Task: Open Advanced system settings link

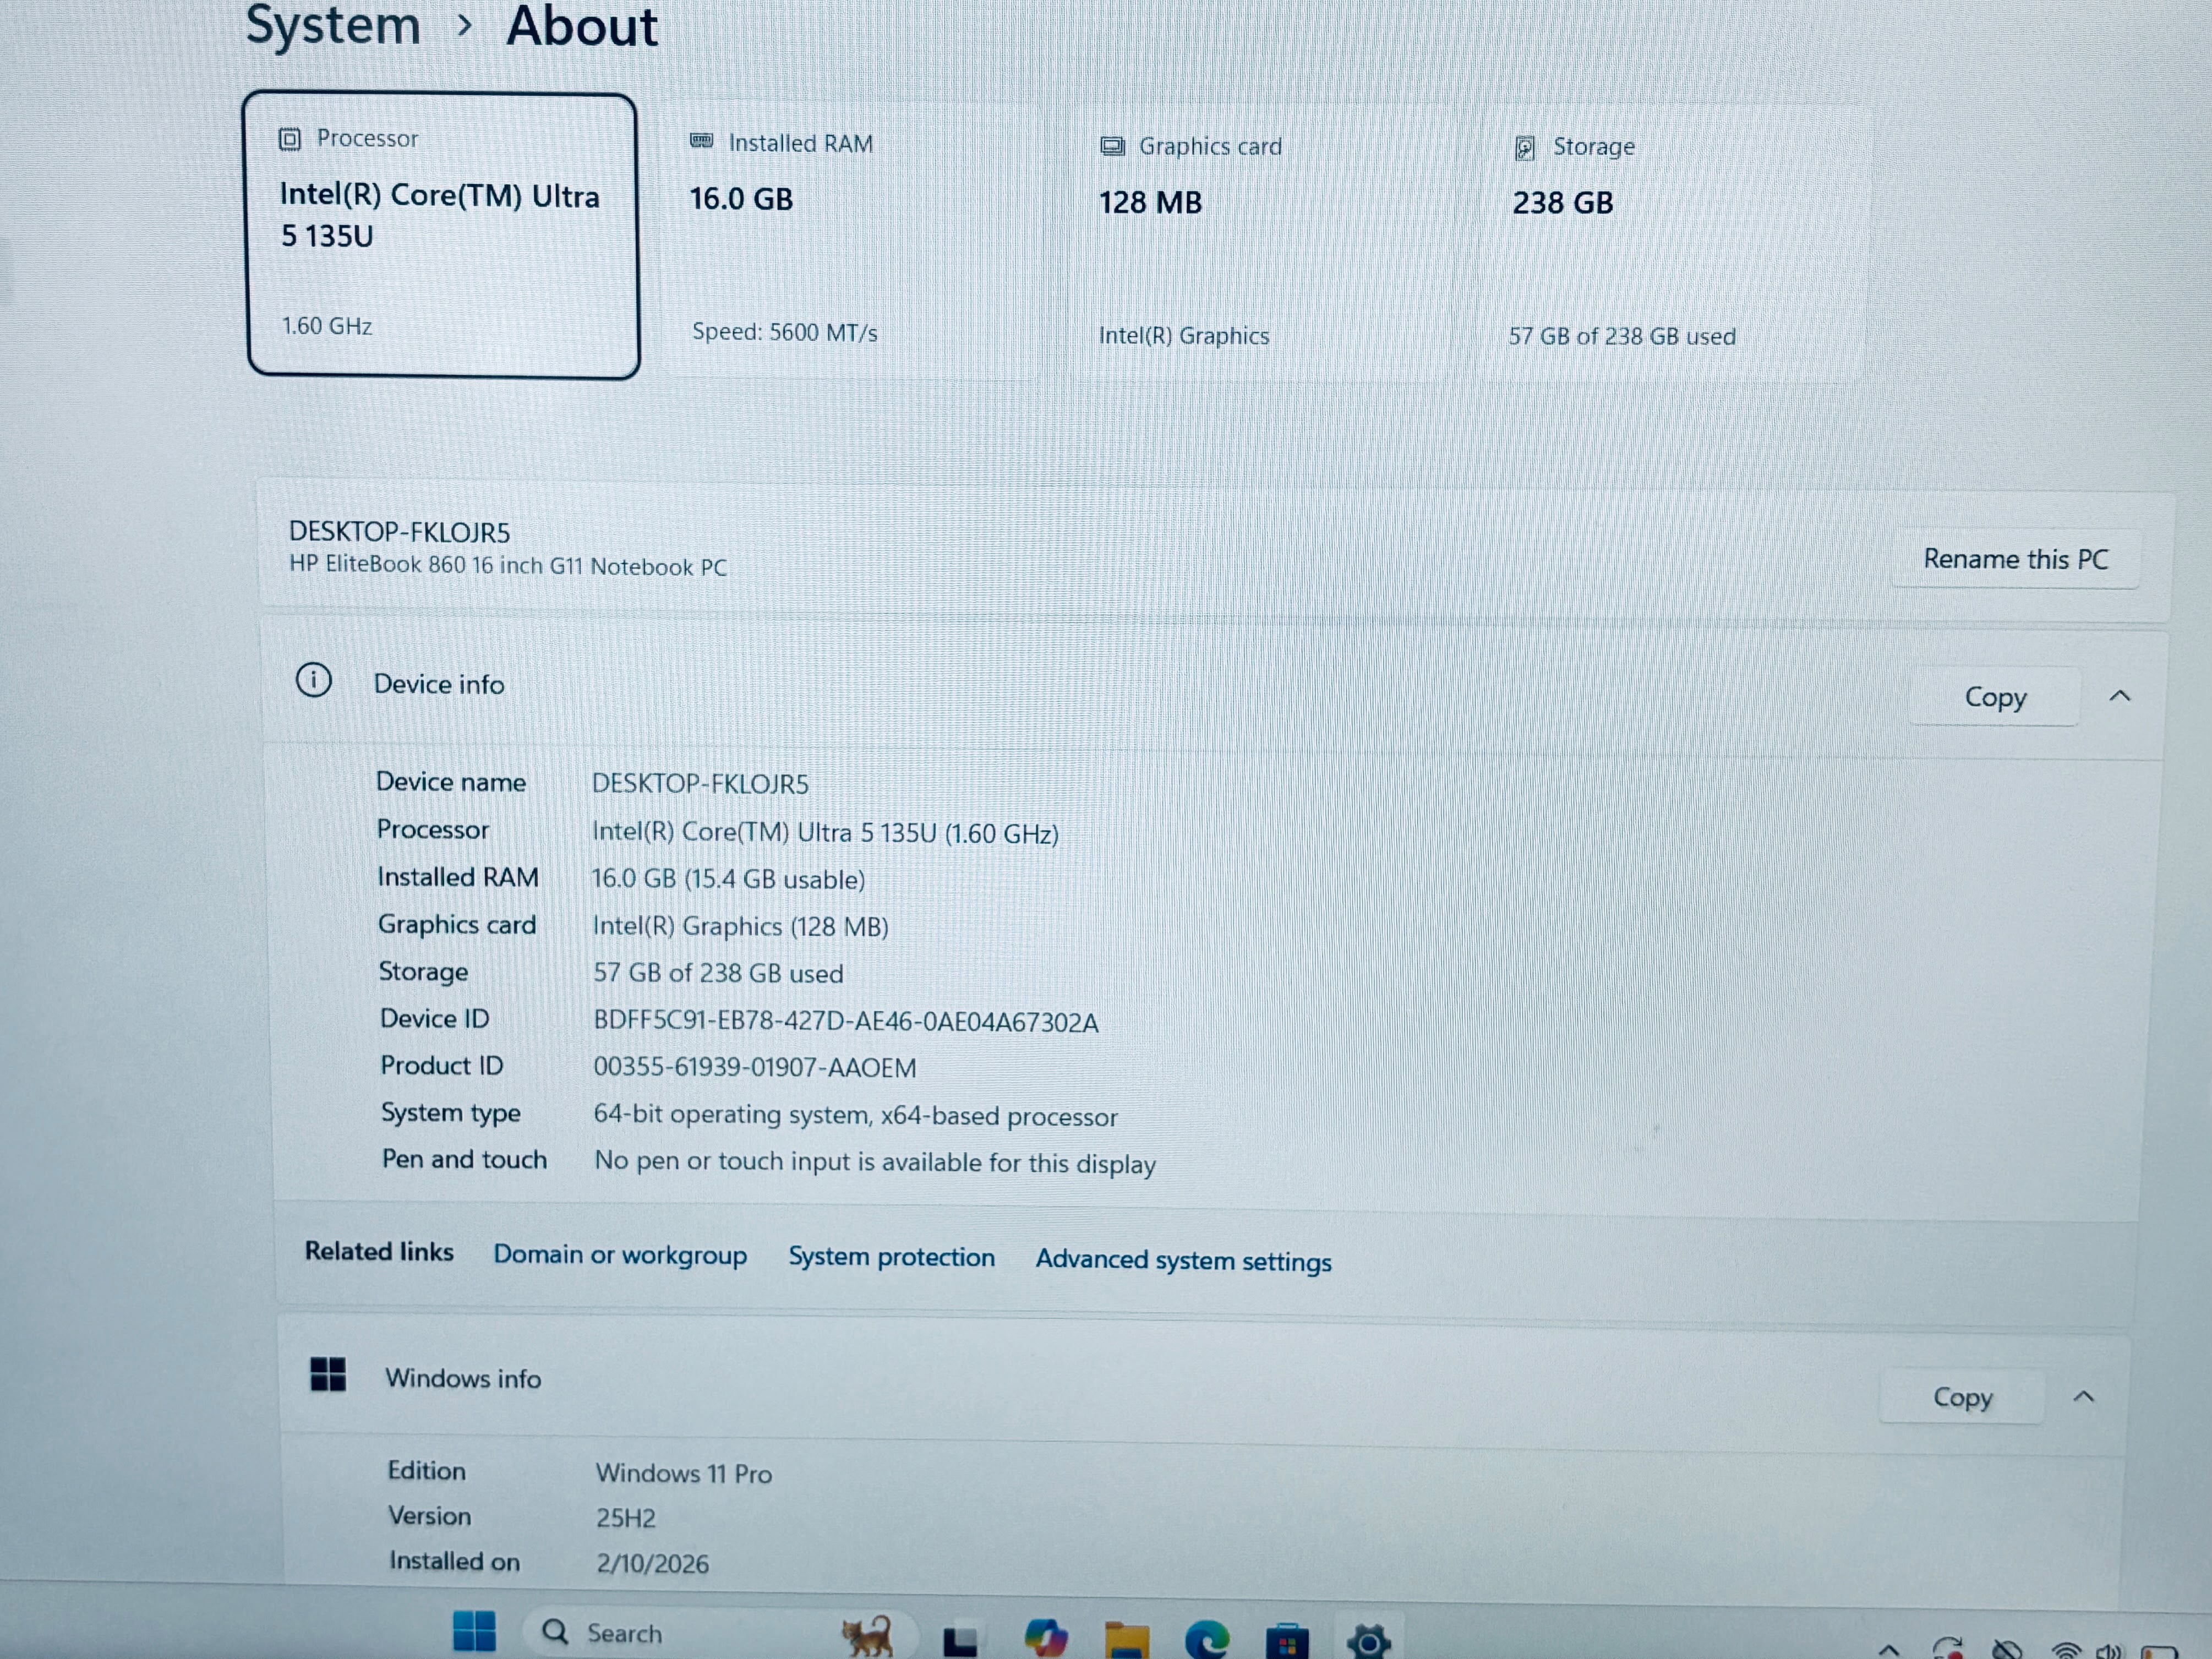Action: point(1183,1260)
